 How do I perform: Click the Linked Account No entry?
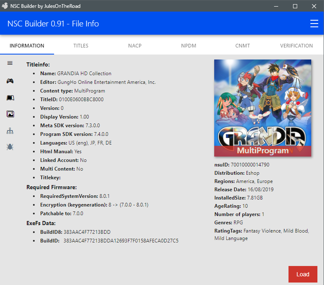[63, 160]
